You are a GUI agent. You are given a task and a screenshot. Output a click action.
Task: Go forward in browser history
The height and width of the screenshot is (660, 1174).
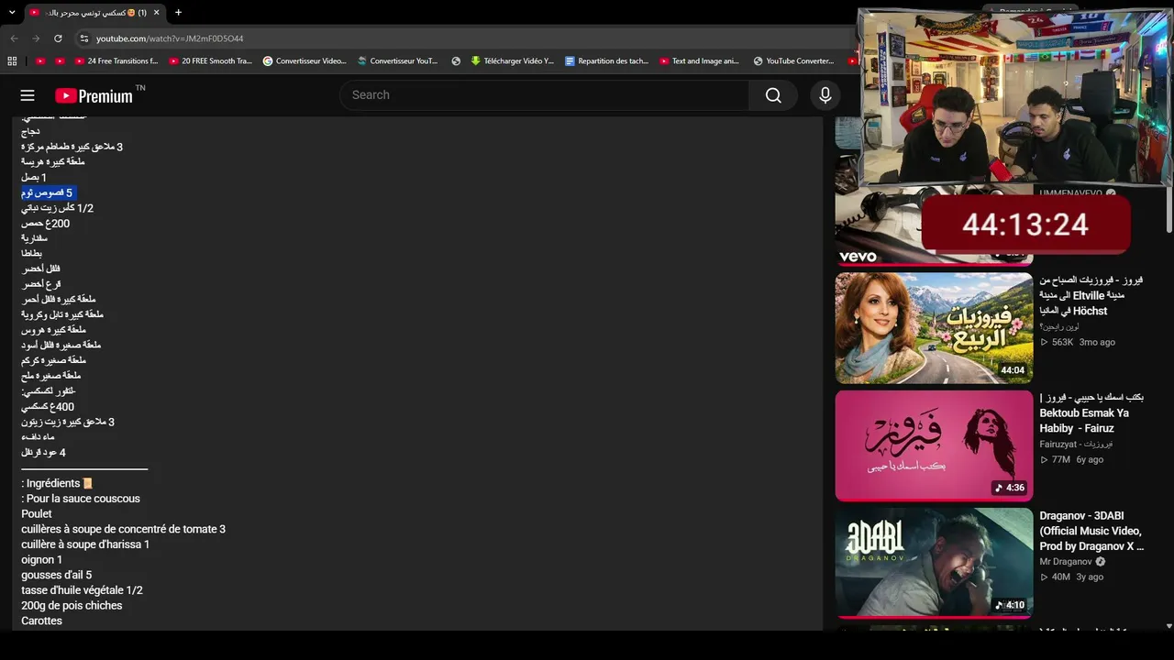click(x=36, y=38)
